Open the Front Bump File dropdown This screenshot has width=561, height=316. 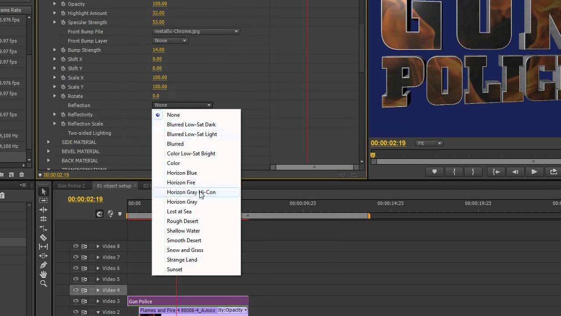pyautogui.click(x=196, y=31)
